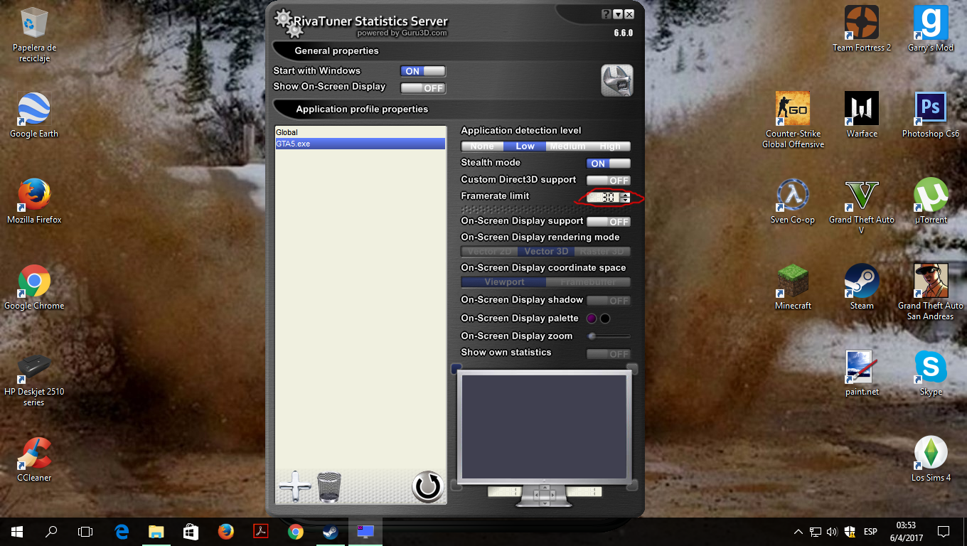Select Viewport coordinate space
The width and height of the screenshot is (967, 546).
click(x=504, y=282)
